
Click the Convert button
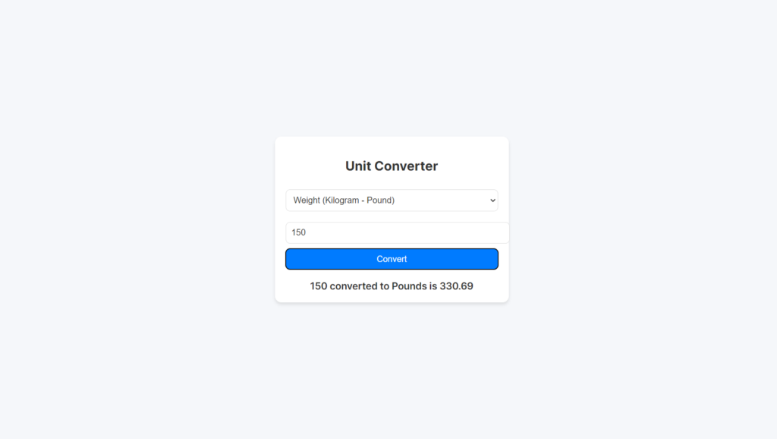point(392,259)
